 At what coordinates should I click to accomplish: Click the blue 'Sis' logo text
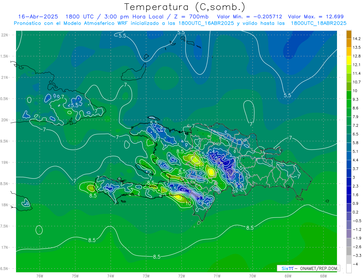(x=284, y=268)
